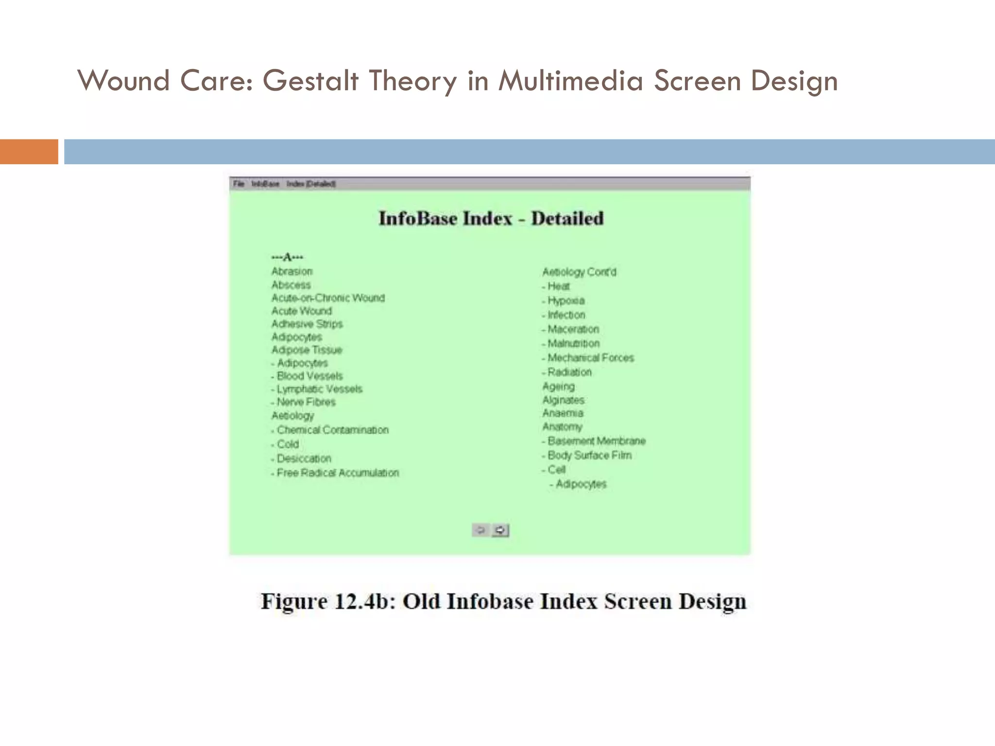Select the Acute Wound entry
This screenshot has width=995, height=746.
click(302, 311)
